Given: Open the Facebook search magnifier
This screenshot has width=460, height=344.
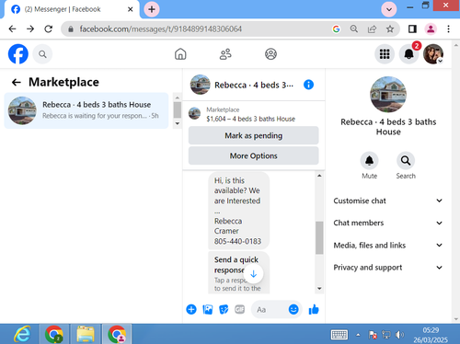Looking at the screenshot, I should click(x=42, y=54).
